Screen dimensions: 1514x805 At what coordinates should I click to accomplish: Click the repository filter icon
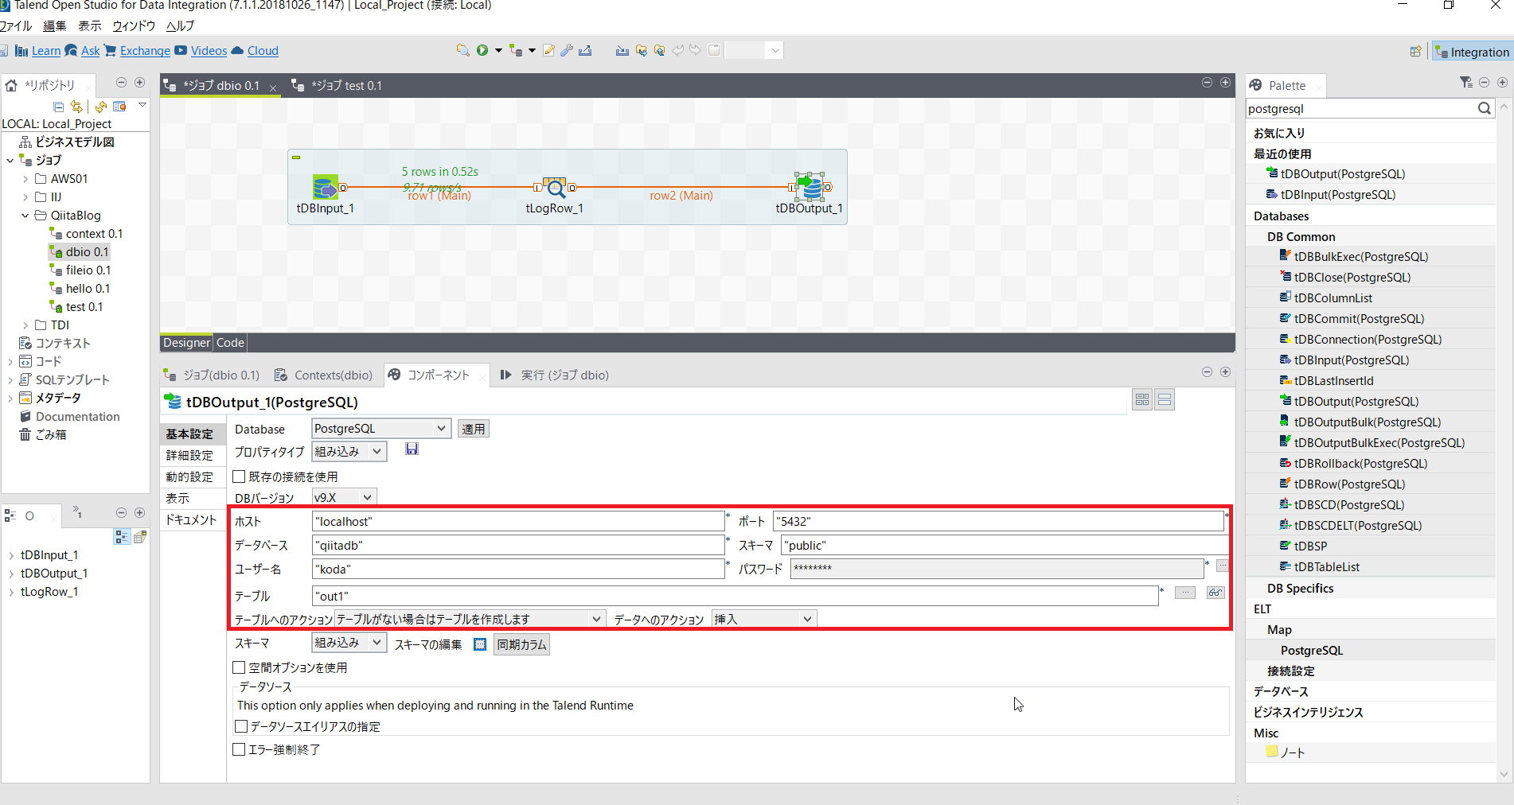tap(119, 106)
